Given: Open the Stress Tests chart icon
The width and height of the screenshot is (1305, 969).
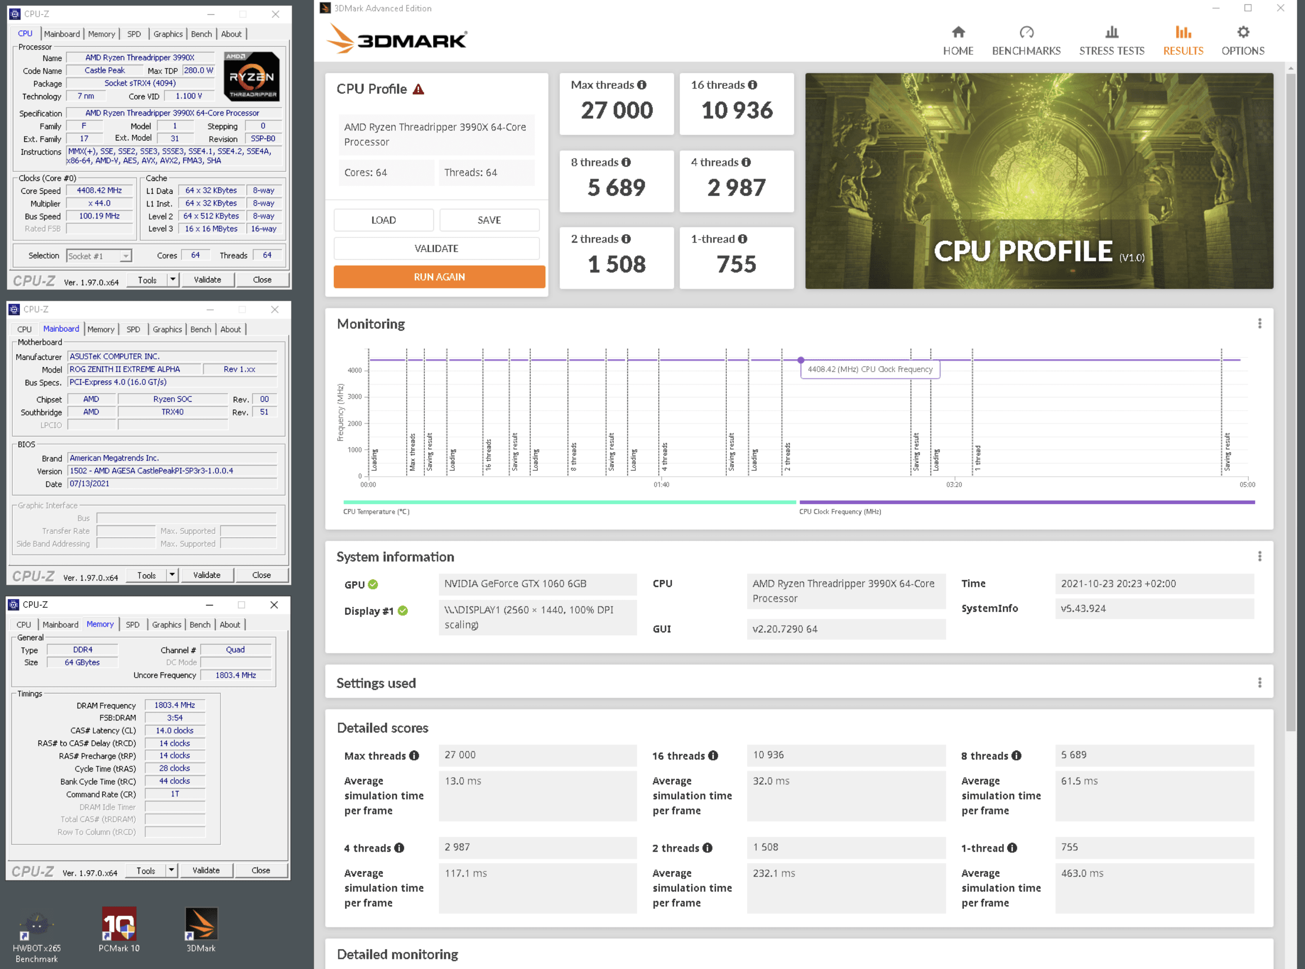Looking at the screenshot, I should tap(1111, 32).
